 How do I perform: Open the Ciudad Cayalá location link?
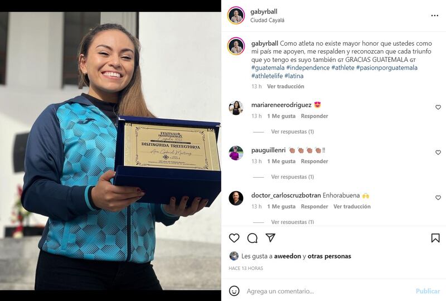point(267,20)
